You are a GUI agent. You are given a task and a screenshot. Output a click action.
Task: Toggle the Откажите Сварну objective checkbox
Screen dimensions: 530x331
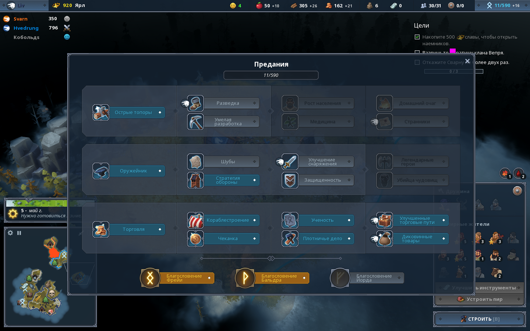[417, 62]
